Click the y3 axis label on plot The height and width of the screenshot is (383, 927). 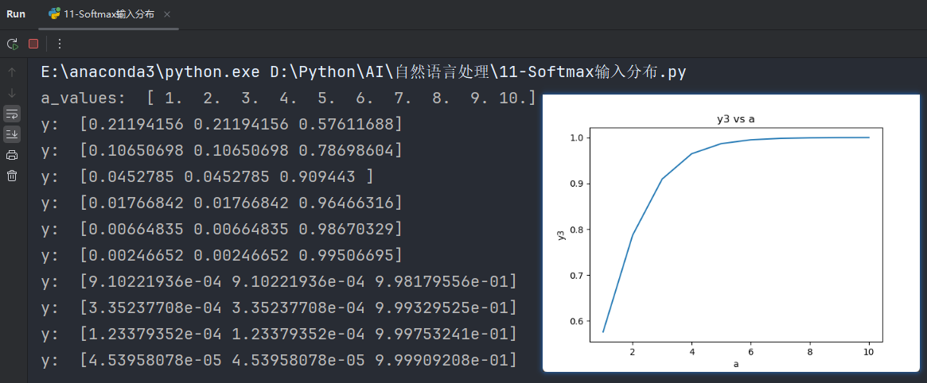[x=562, y=235]
